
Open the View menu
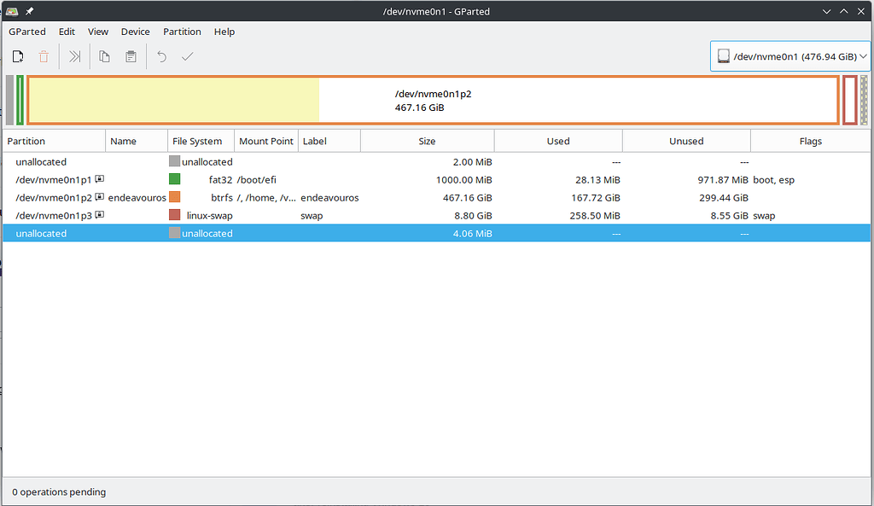(x=97, y=32)
